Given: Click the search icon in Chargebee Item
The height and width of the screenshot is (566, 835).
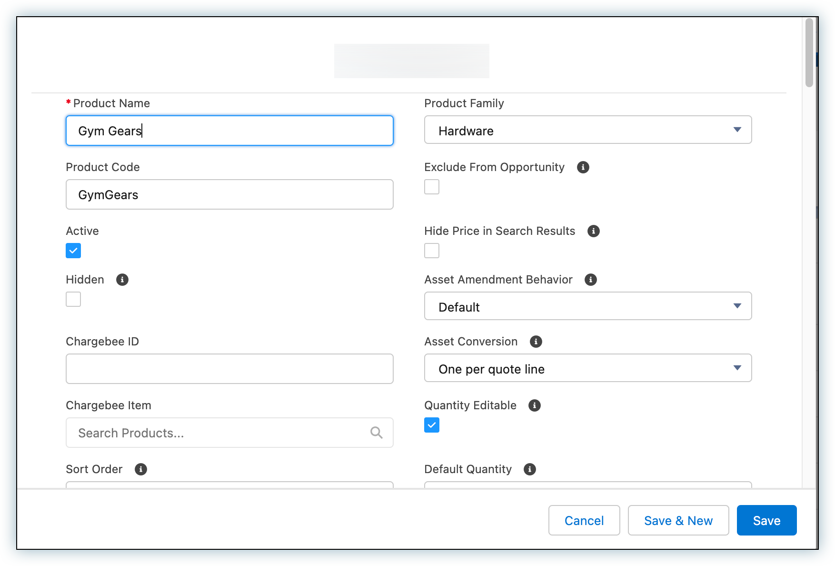Looking at the screenshot, I should coord(376,433).
